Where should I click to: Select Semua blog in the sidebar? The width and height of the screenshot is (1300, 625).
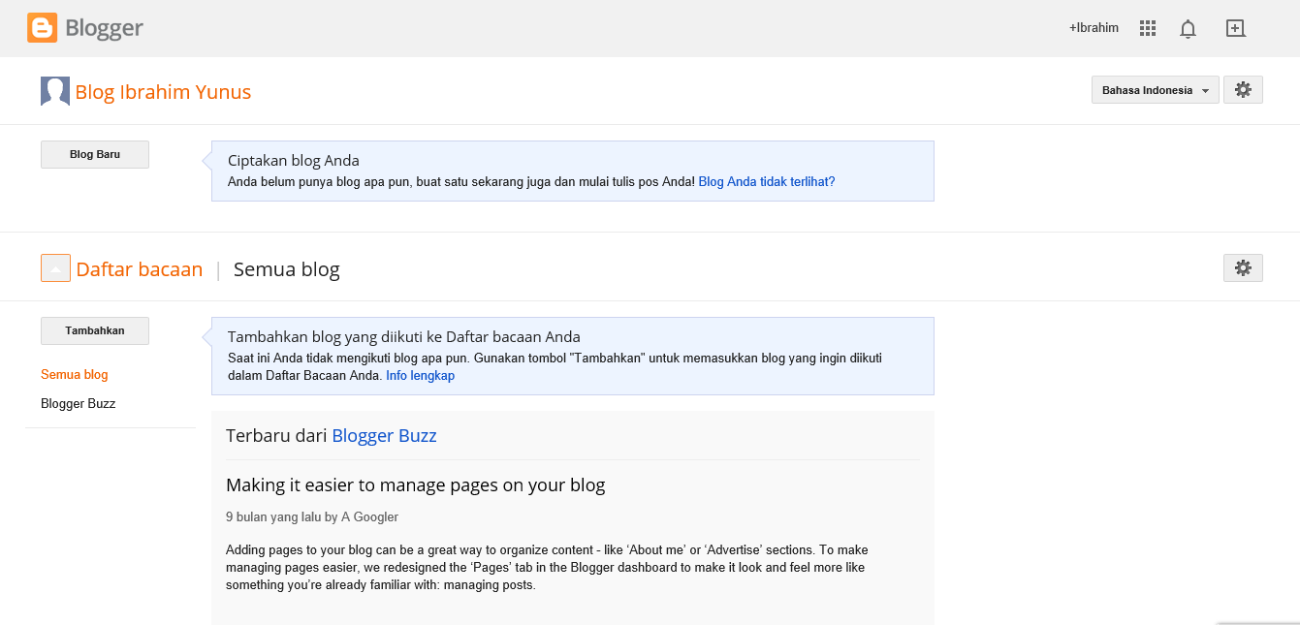[75, 374]
